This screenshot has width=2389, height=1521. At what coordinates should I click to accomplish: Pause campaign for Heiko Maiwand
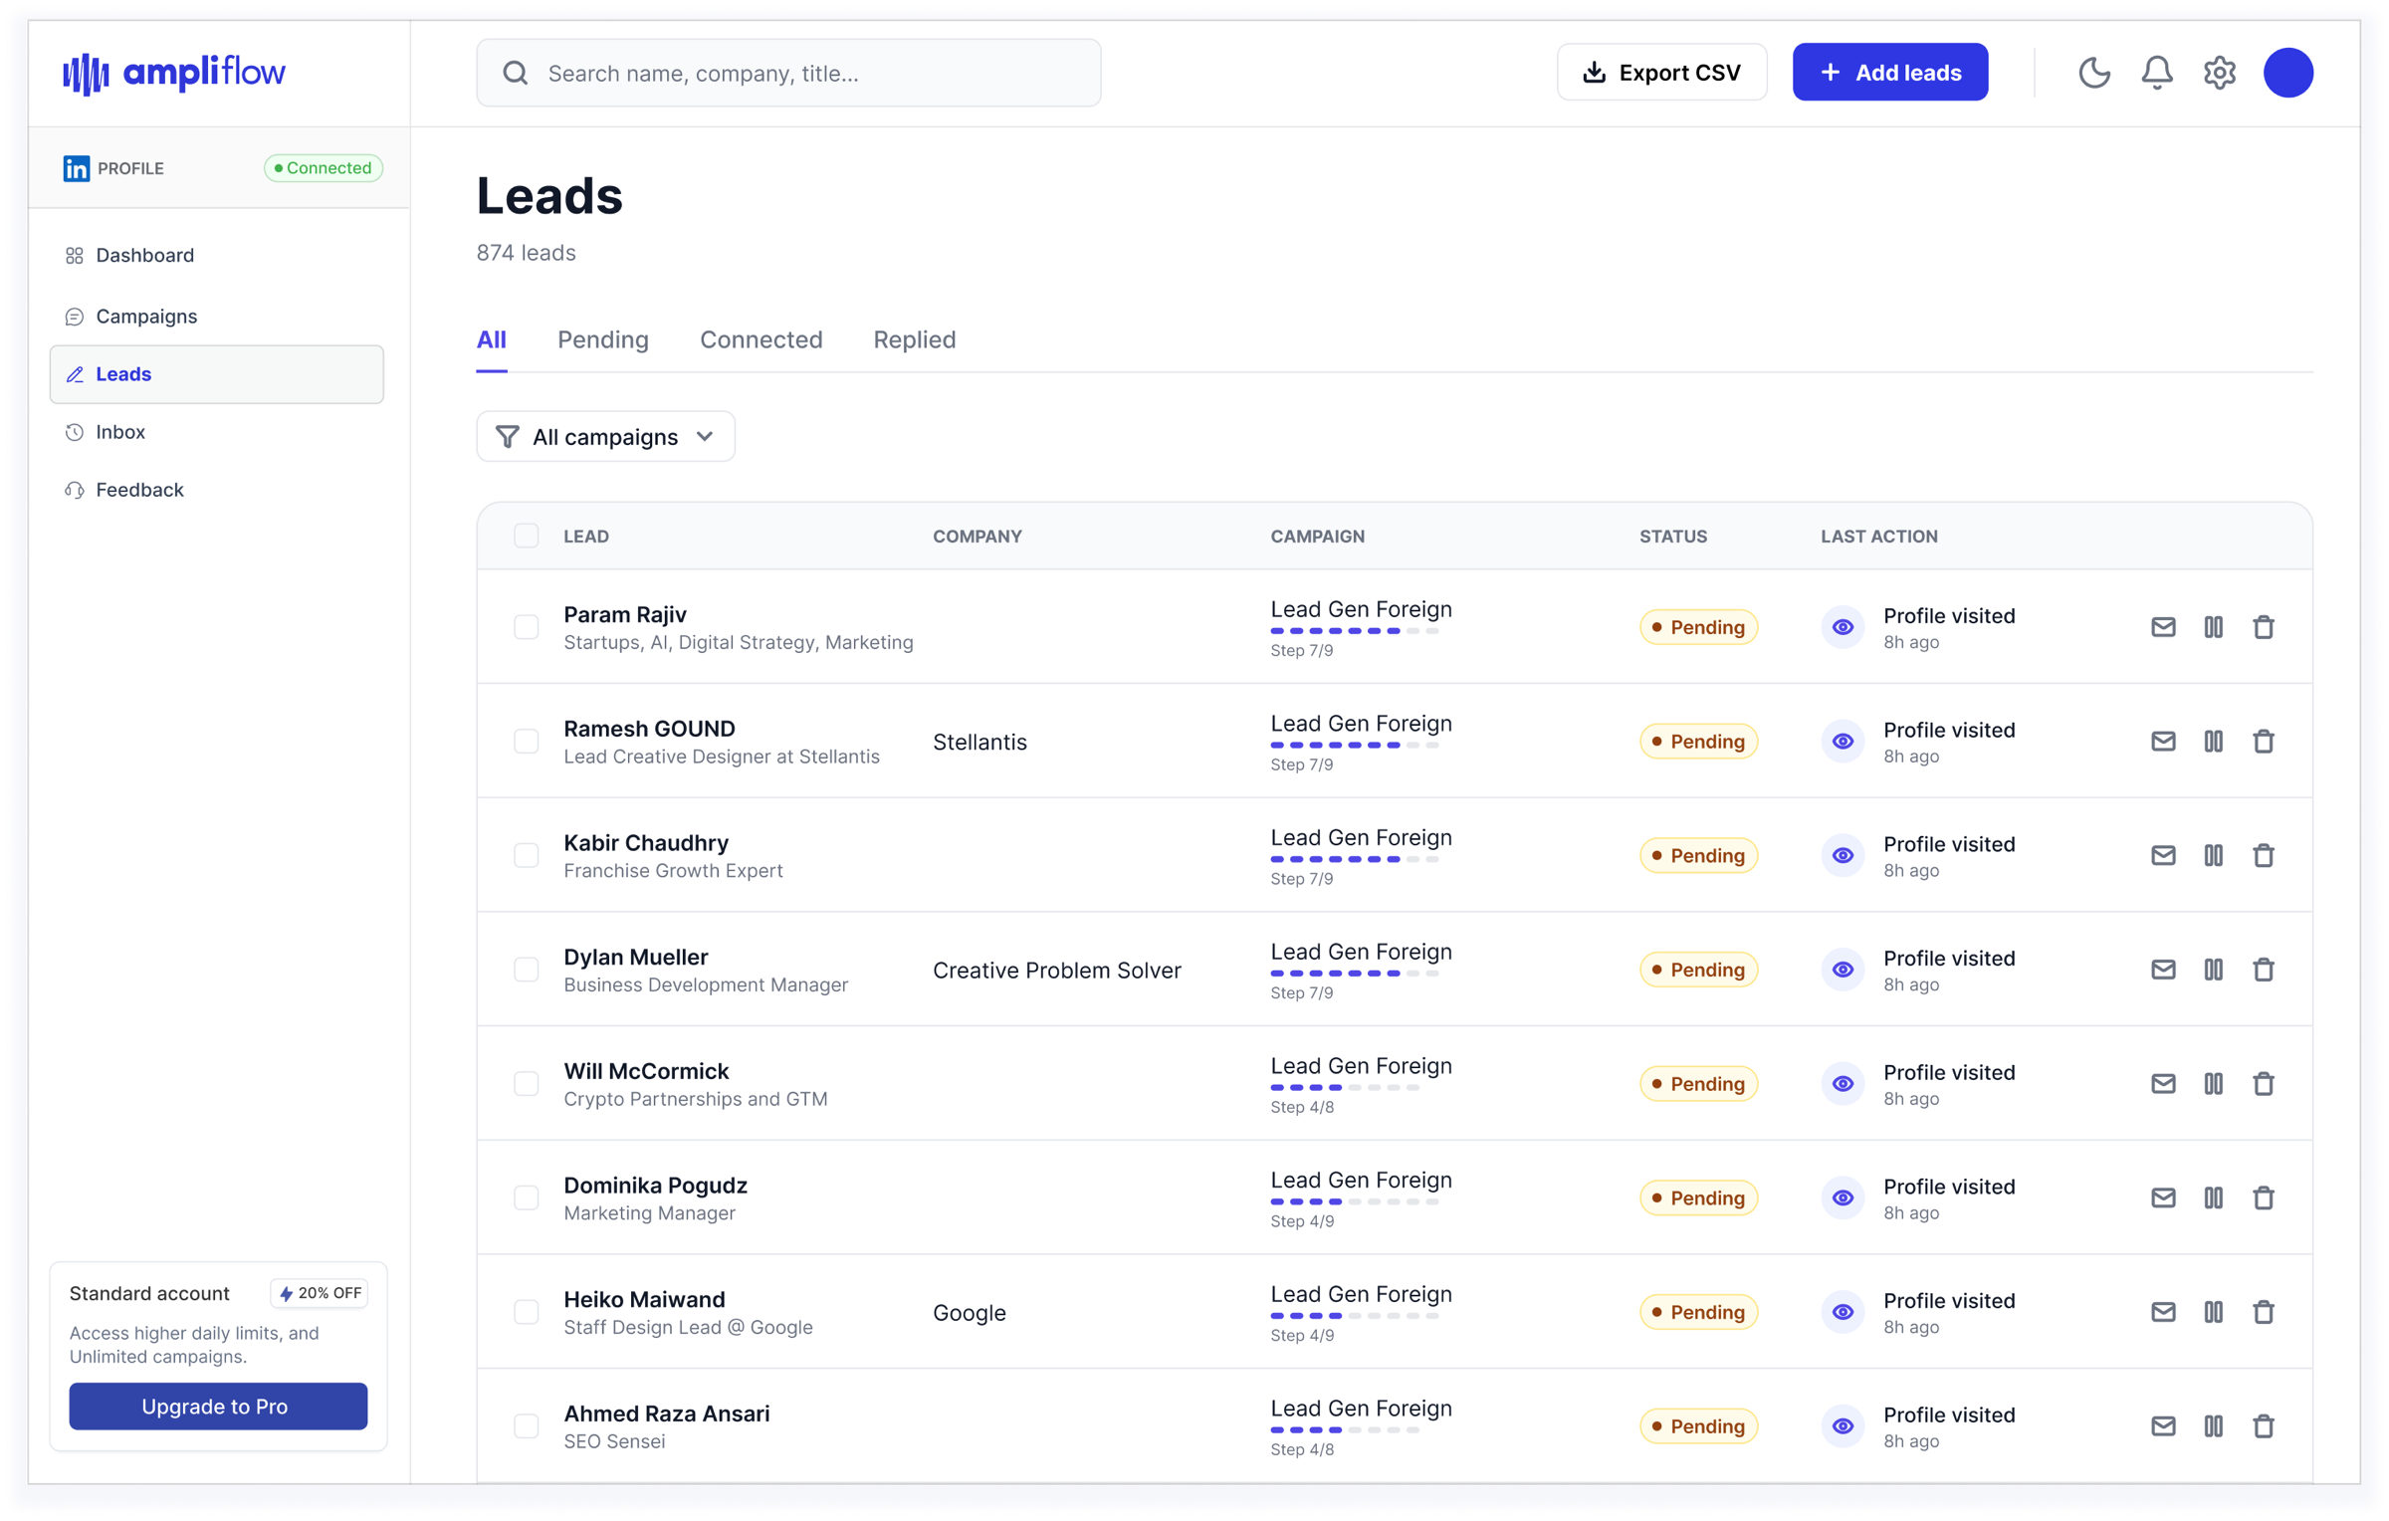(2214, 1312)
